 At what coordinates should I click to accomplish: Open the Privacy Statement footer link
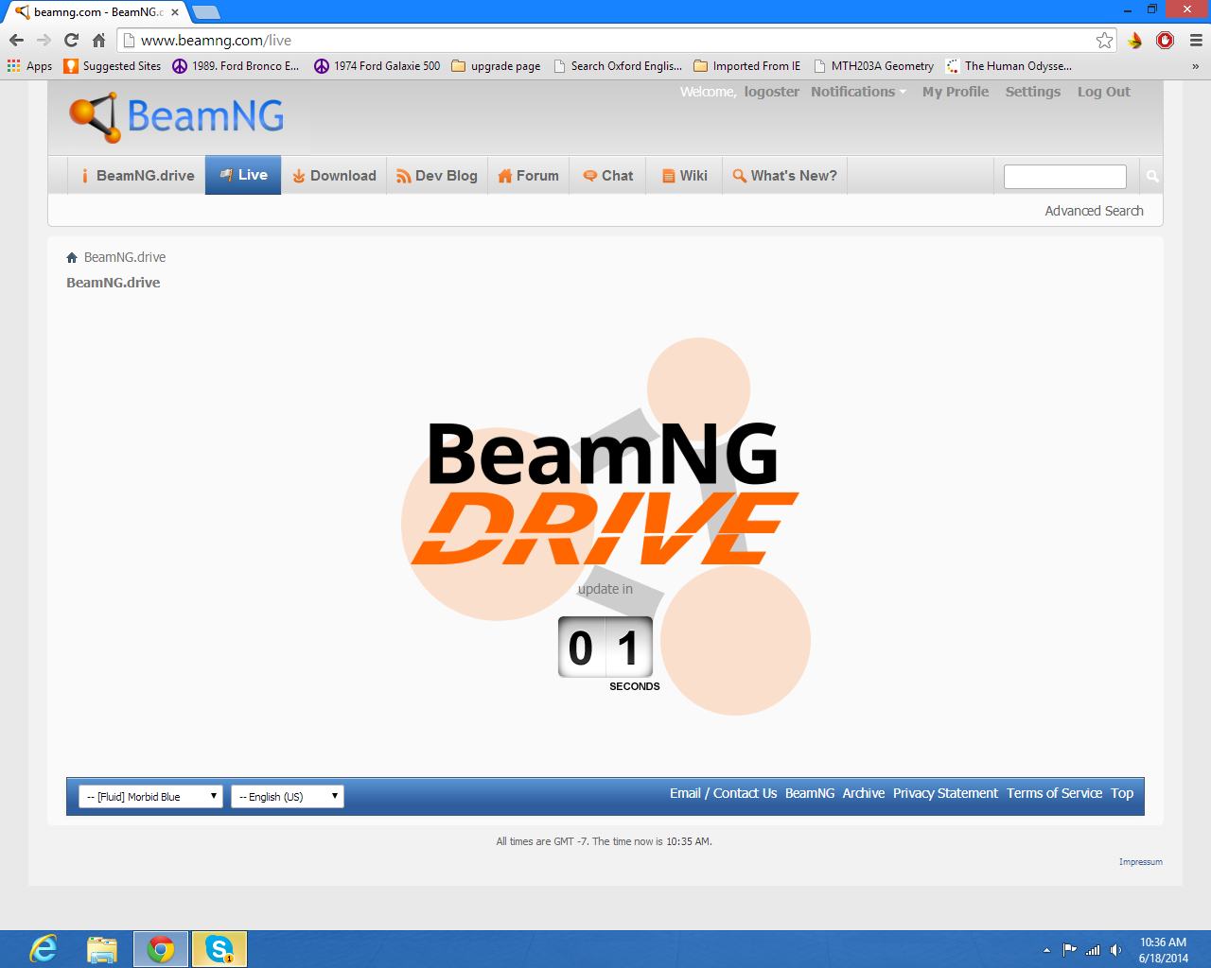coord(945,793)
